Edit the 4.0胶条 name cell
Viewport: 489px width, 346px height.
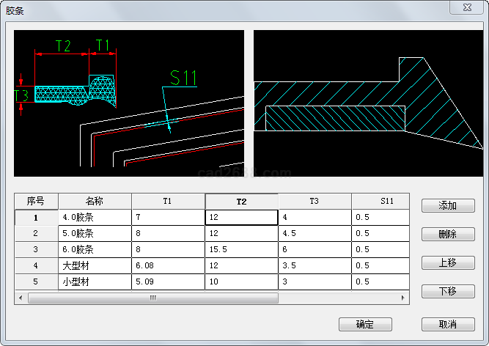click(x=95, y=218)
